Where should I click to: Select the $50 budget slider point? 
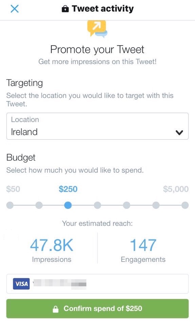(10, 205)
